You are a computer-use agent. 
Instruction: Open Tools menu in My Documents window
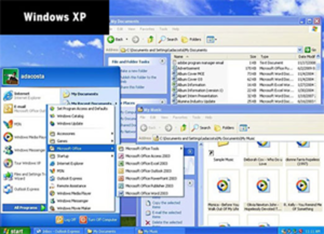coord(163,29)
